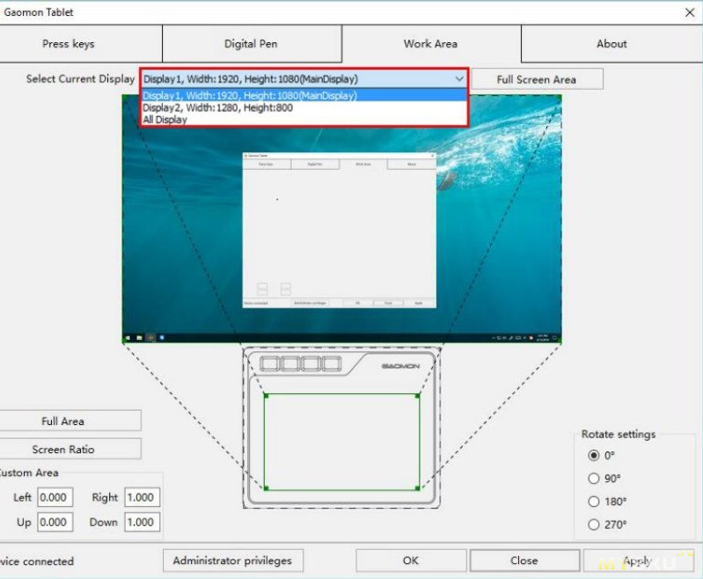Click top-left green handle of tablet work area

[264, 396]
